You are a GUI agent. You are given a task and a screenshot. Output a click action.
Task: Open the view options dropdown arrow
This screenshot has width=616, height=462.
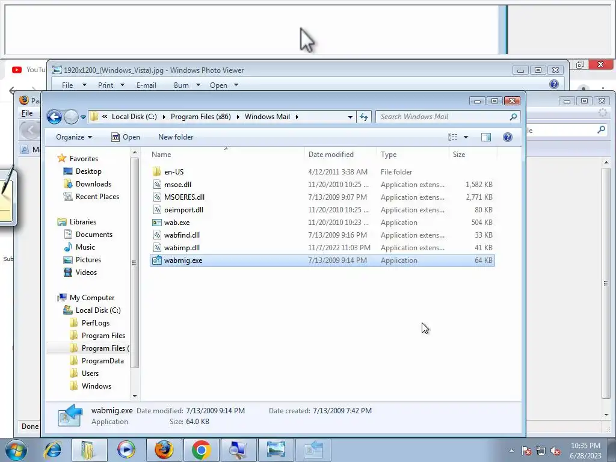click(466, 137)
